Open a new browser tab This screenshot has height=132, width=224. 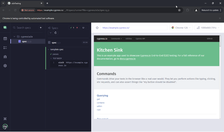coord(47,3)
